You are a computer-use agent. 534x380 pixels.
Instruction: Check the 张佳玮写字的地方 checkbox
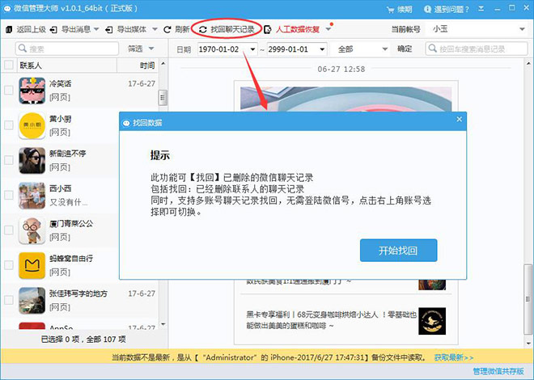pos(9,301)
